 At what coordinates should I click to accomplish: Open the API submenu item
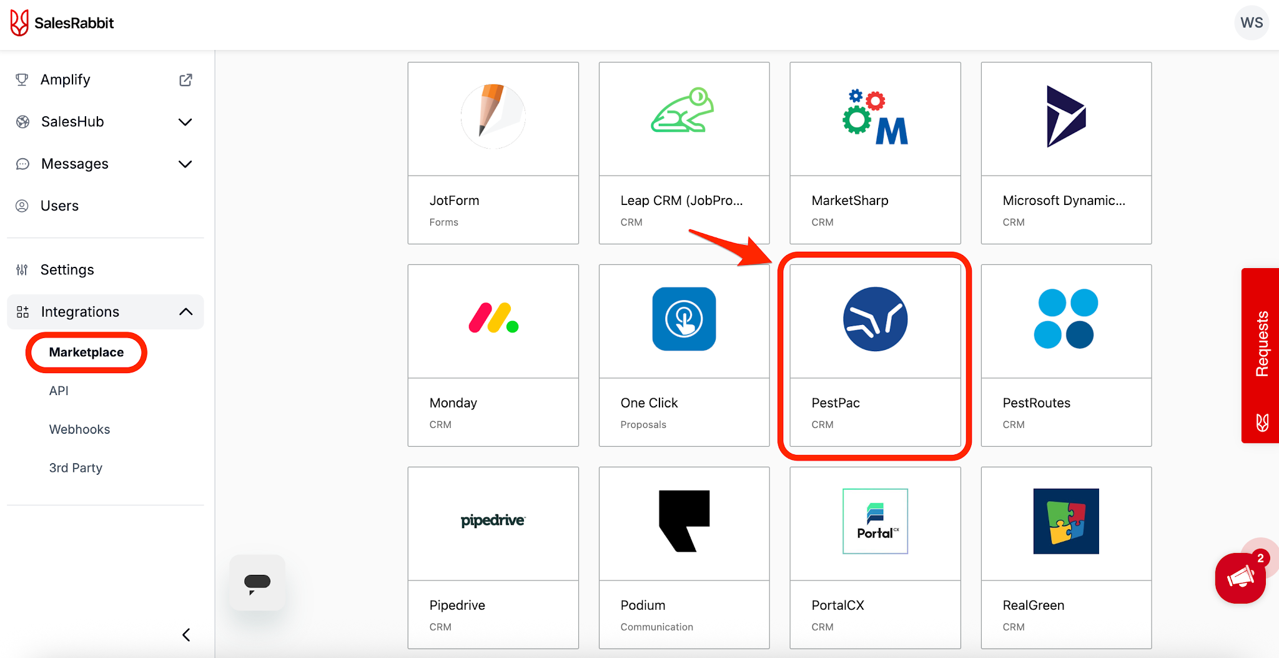(x=59, y=391)
